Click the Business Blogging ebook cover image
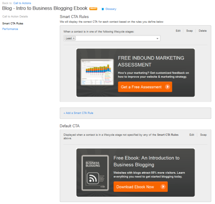The image size is (215, 204). [95, 173]
